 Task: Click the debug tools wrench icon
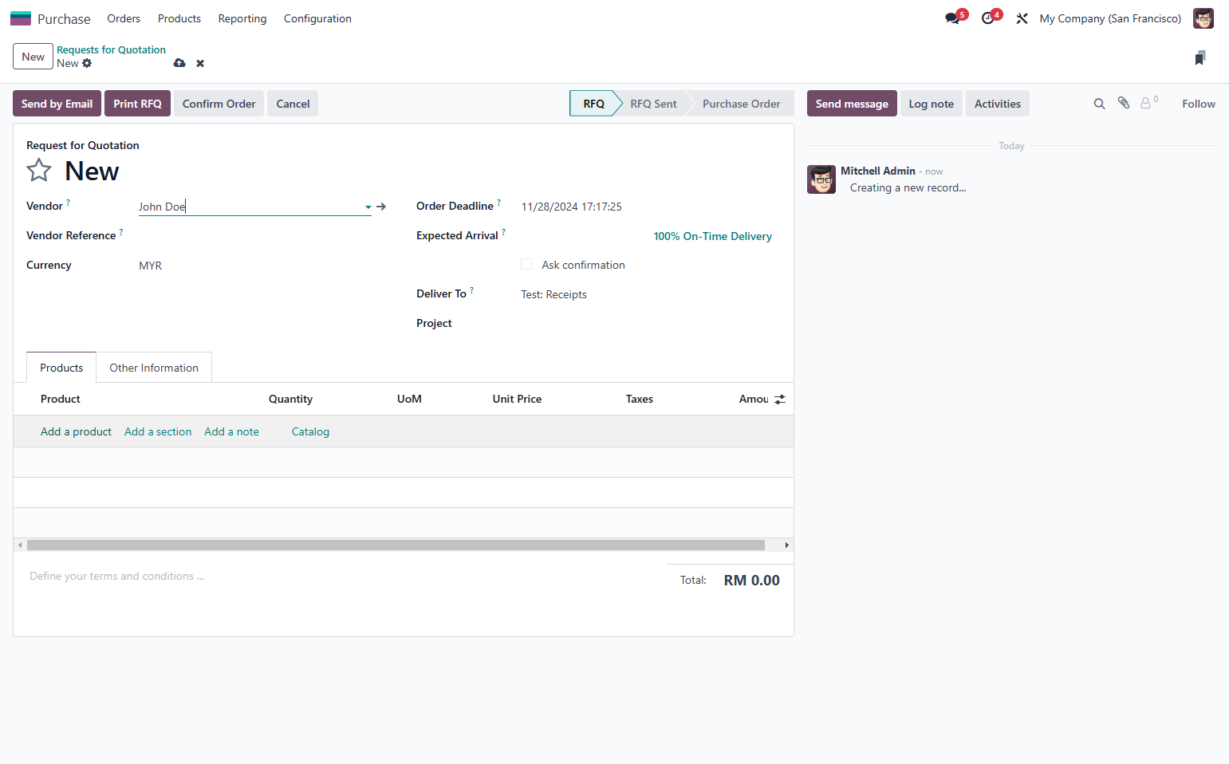click(1022, 18)
